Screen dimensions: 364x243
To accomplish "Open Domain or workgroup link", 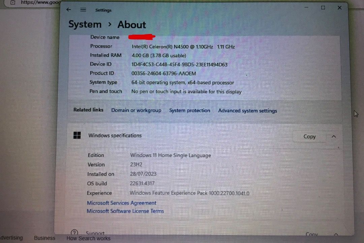I will (136, 110).
